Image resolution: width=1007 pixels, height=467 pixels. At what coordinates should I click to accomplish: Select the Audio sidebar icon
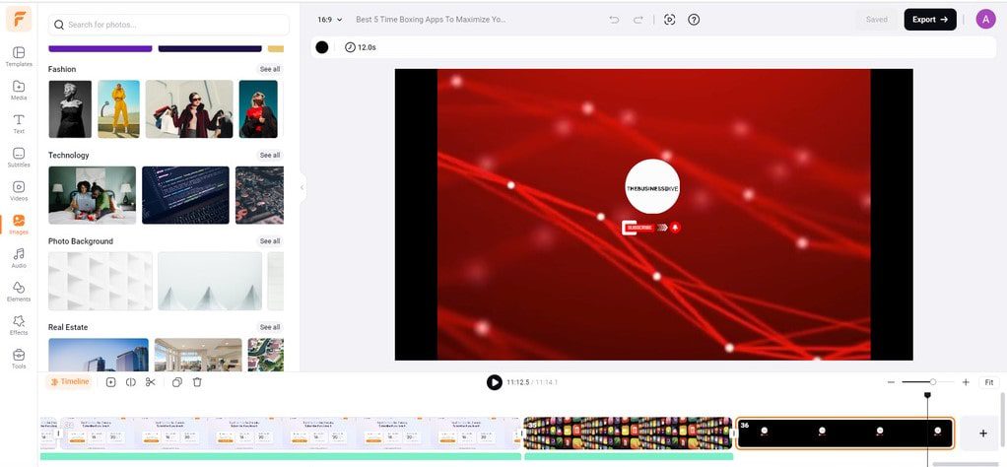tap(19, 256)
